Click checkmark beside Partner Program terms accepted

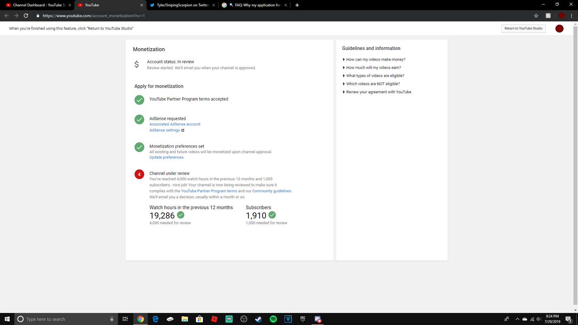[x=139, y=100]
